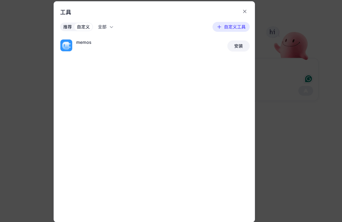Click the memos tool name label
The height and width of the screenshot is (222, 342).
[x=84, y=42]
